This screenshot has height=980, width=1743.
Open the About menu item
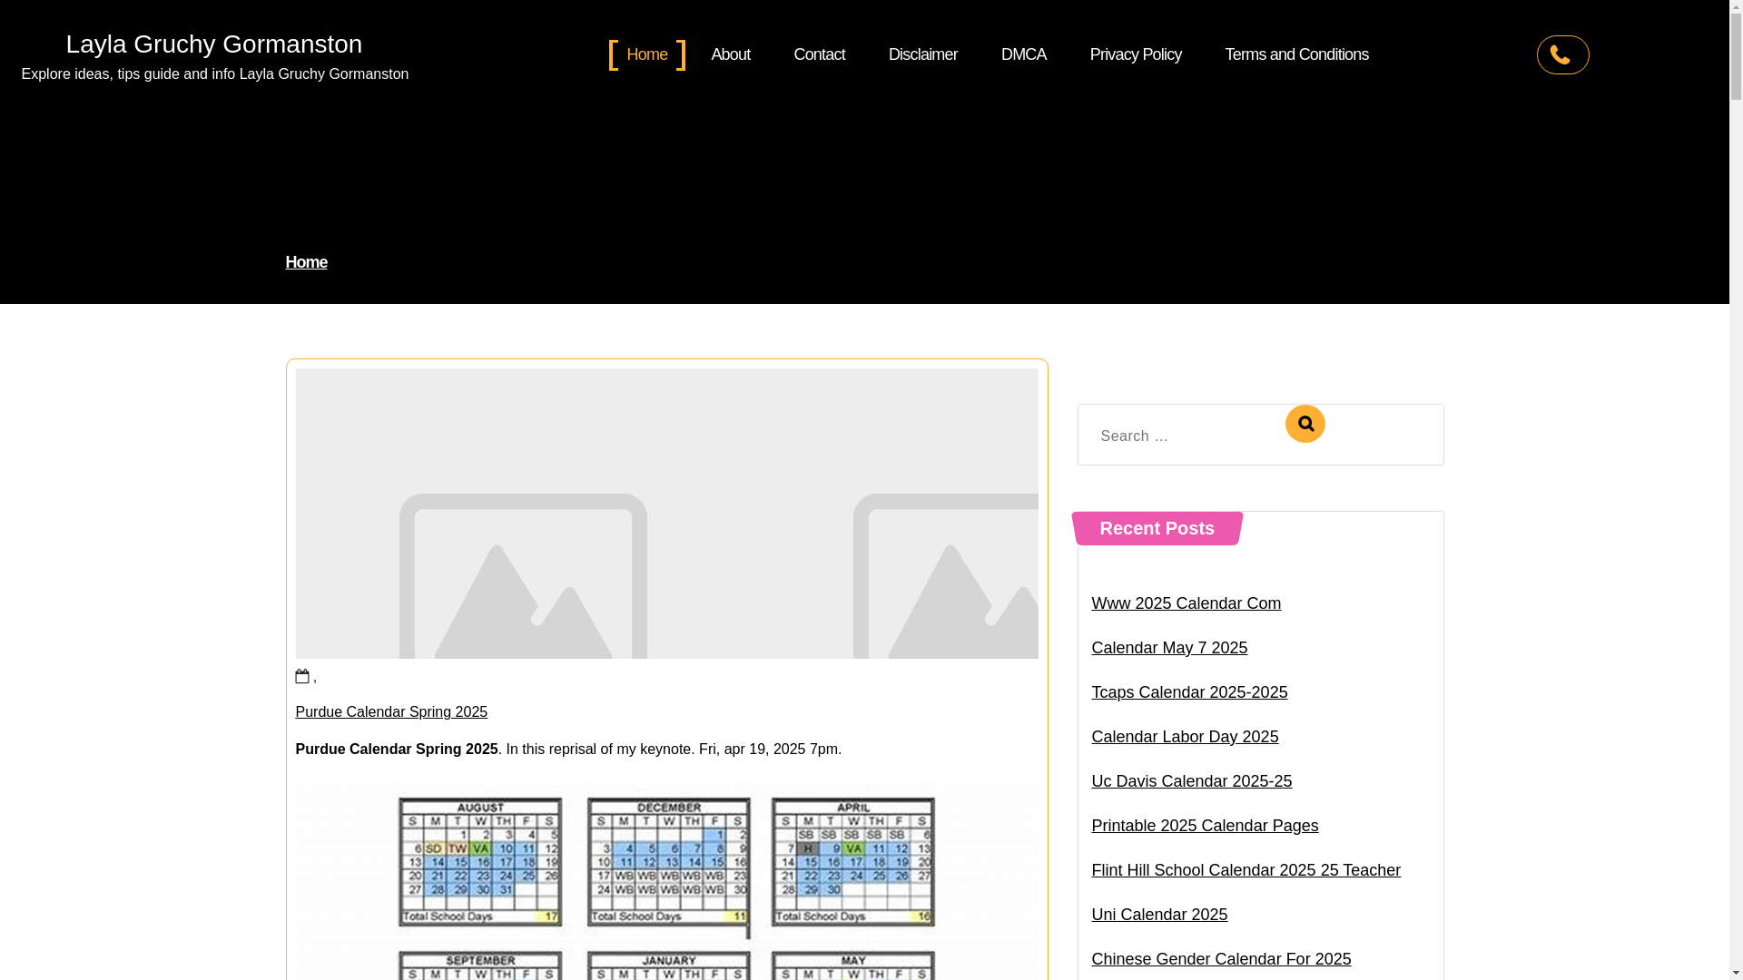(x=731, y=54)
